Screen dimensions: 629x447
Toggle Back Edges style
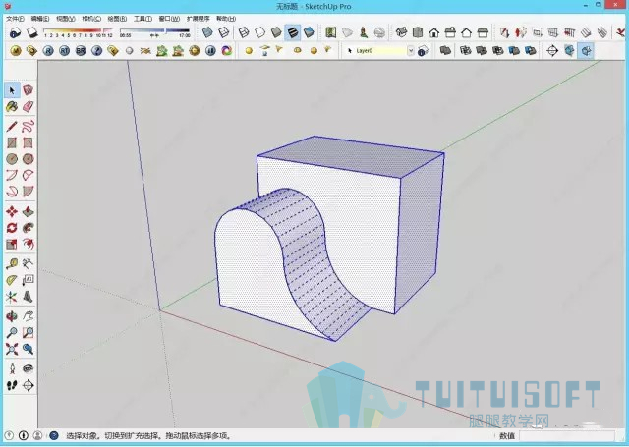[224, 32]
